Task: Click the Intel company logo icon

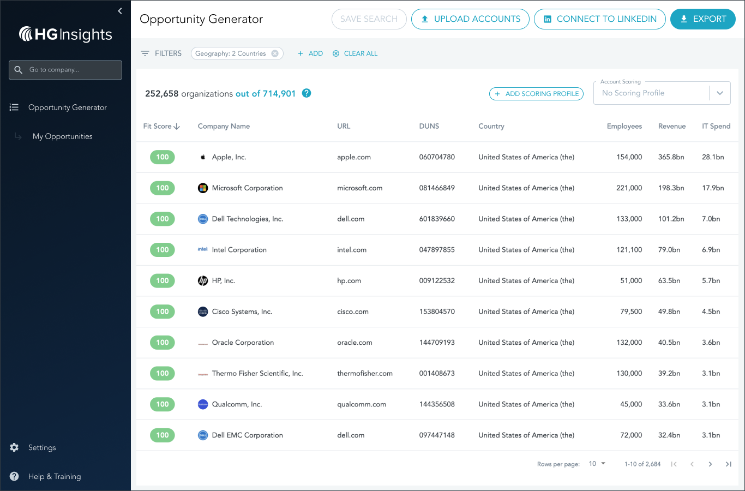Action: [x=203, y=250]
